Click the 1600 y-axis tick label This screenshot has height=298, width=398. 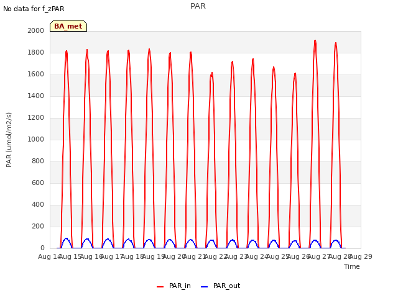tap(36, 74)
